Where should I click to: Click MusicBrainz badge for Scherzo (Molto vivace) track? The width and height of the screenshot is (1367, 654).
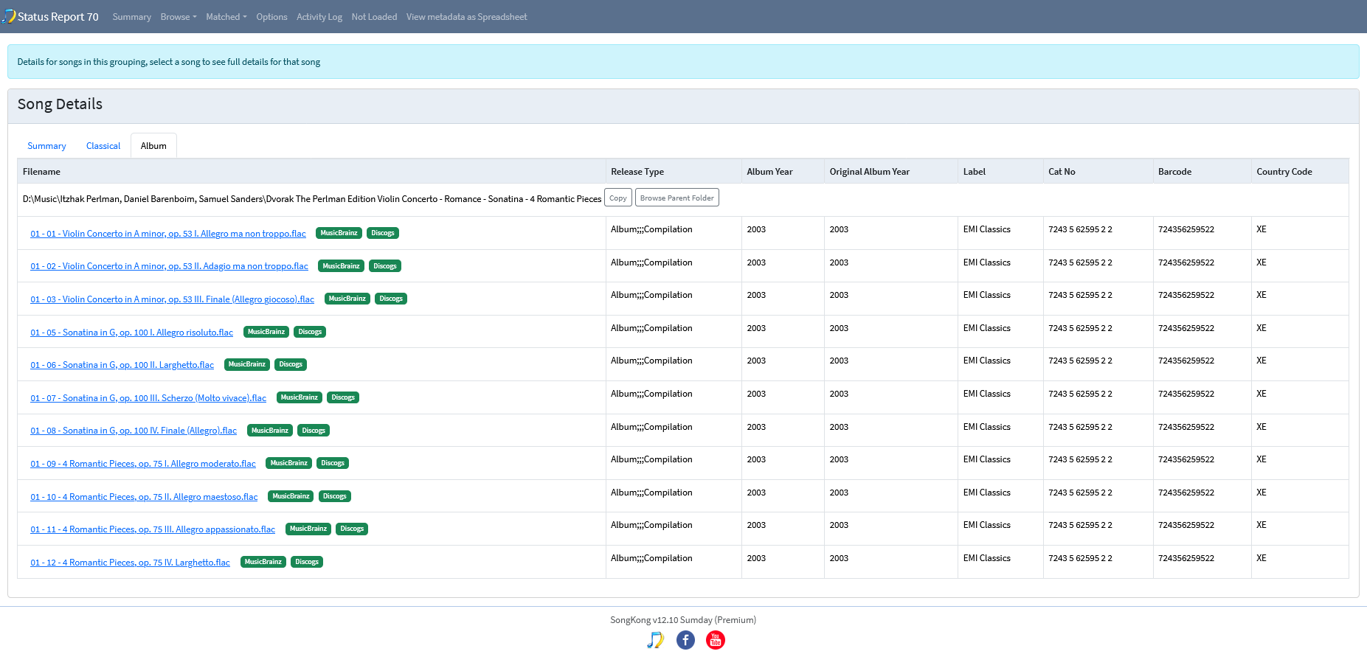300,397
